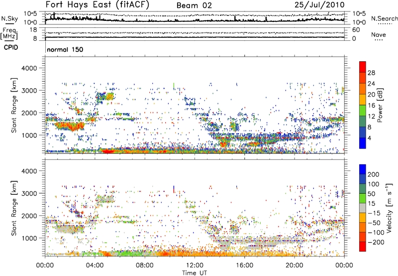Click the '1000' tick on velocity panel
Image resolution: width=398 pixels, height=276 pixels.
pos(29,238)
